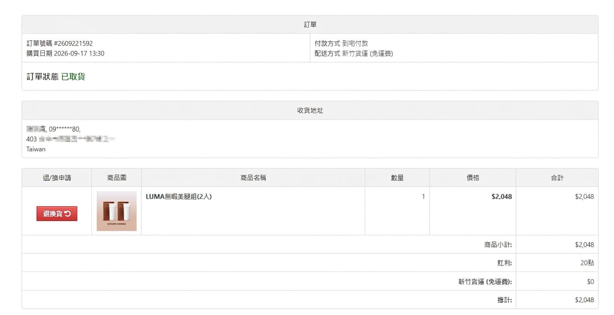Click the quantity value 1 in product row

423,197
